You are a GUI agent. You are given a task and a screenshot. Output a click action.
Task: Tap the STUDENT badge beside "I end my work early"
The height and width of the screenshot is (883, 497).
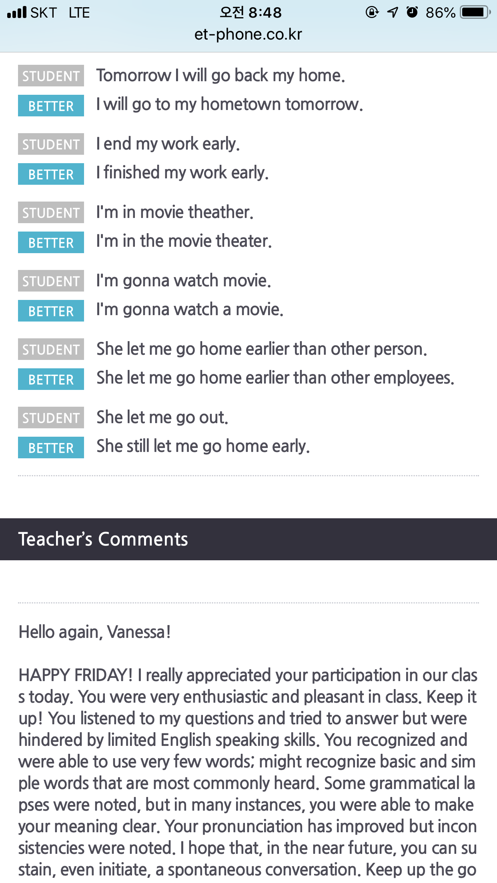[51, 144]
